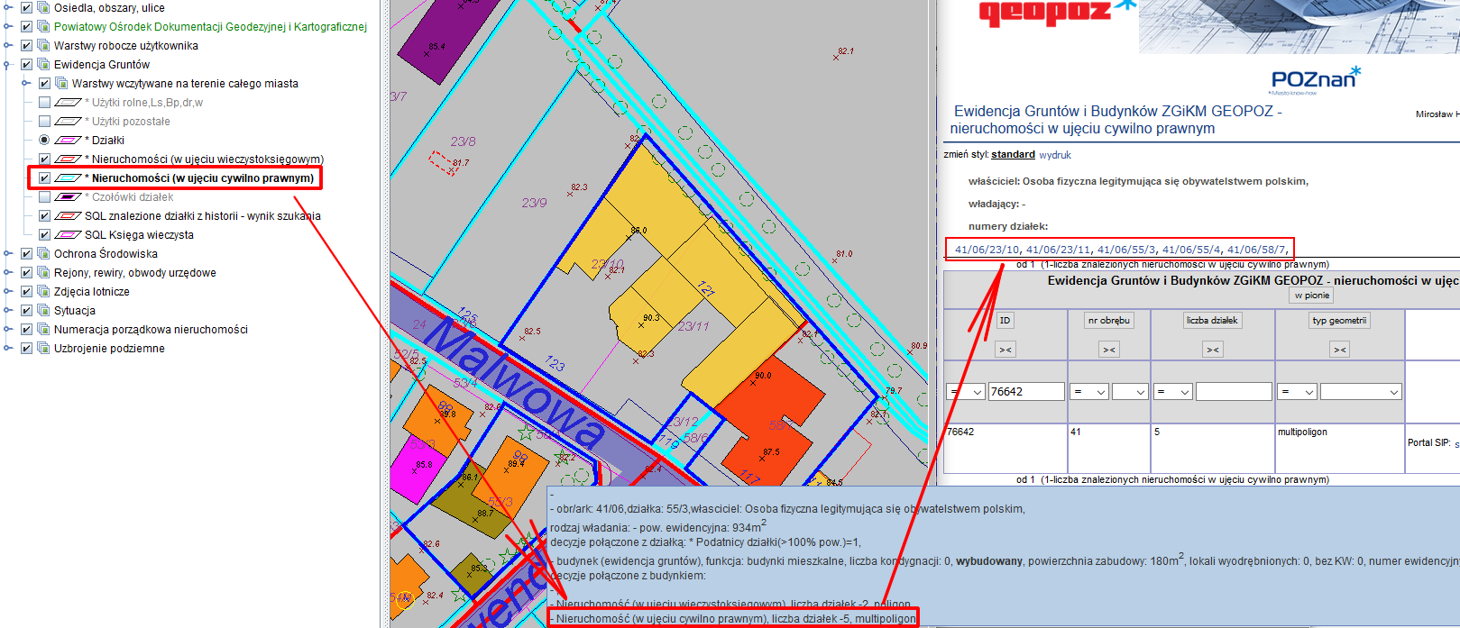Uncheck Nieruchomości (w ujęciu cywilno prawnym) layer
Screen dimensions: 1460x628
point(44,178)
